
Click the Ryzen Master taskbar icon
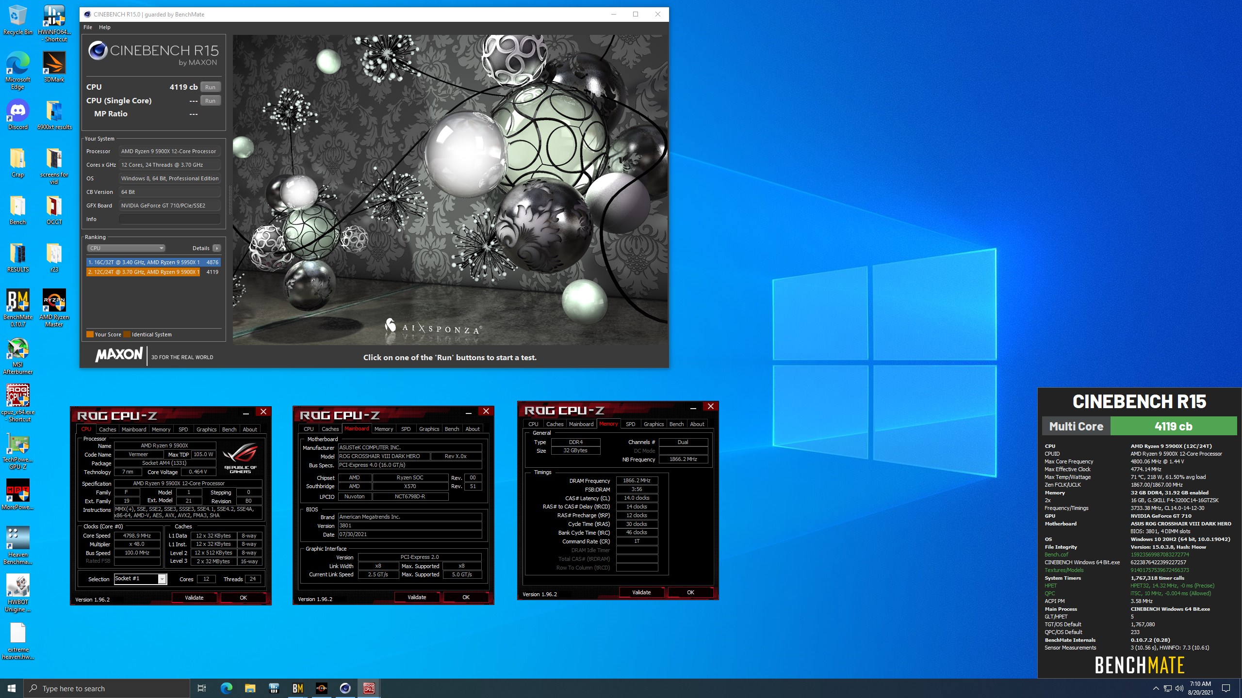pos(321,688)
